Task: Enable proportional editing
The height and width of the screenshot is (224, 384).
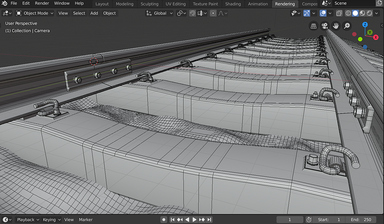Action: pos(212,13)
